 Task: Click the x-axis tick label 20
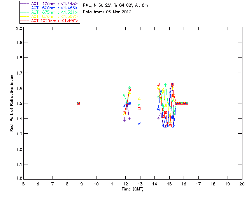pyautogui.click(x=242, y=184)
